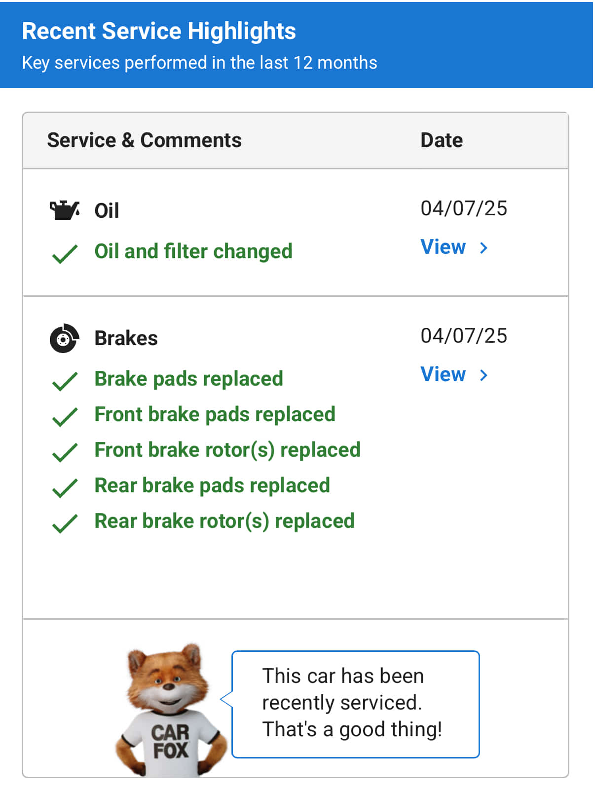This screenshot has width=595, height=797.
Task: Click the checkmark beside Front brake pads replaced
Action: (x=65, y=417)
